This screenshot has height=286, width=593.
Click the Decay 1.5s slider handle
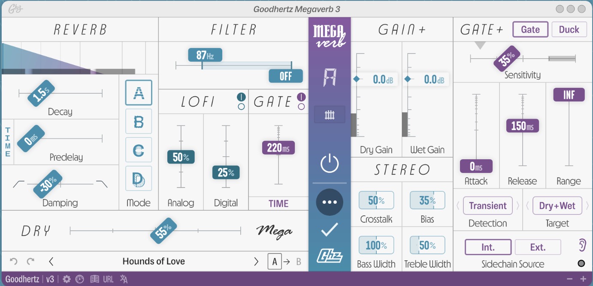[x=41, y=93]
